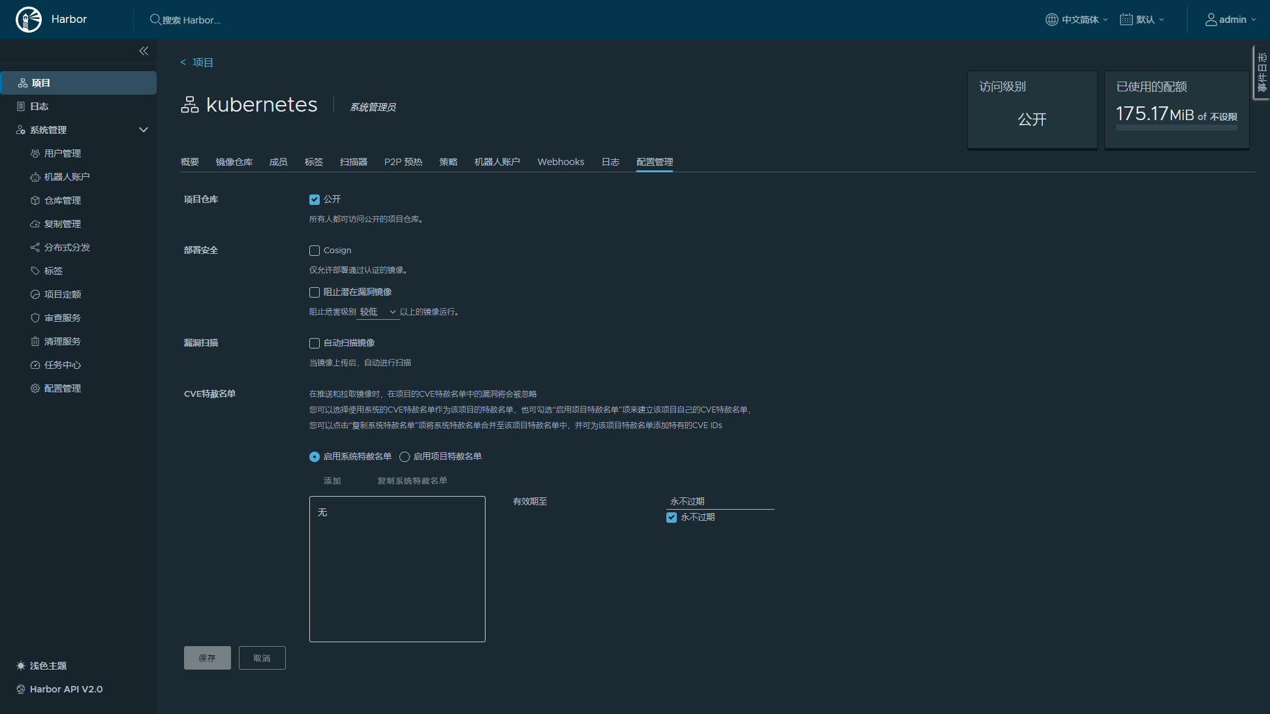Image resolution: width=1270 pixels, height=714 pixels.
Task: Click the 添加 button
Action: pyautogui.click(x=332, y=481)
